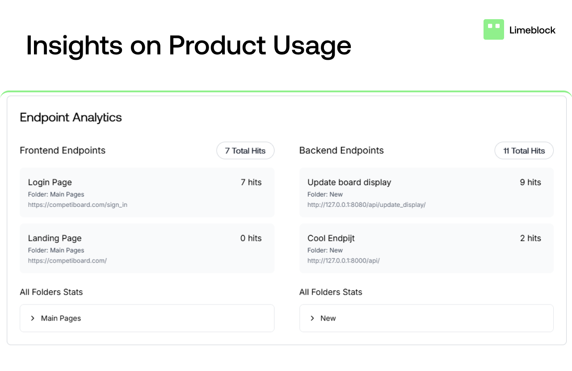Open the Landing Page endpoint card

pyautogui.click(x=147, y=248)
